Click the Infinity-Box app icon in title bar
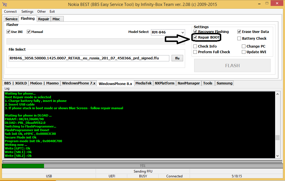The height and width of the screenshot is (181, 285). (x=5, y=4)
